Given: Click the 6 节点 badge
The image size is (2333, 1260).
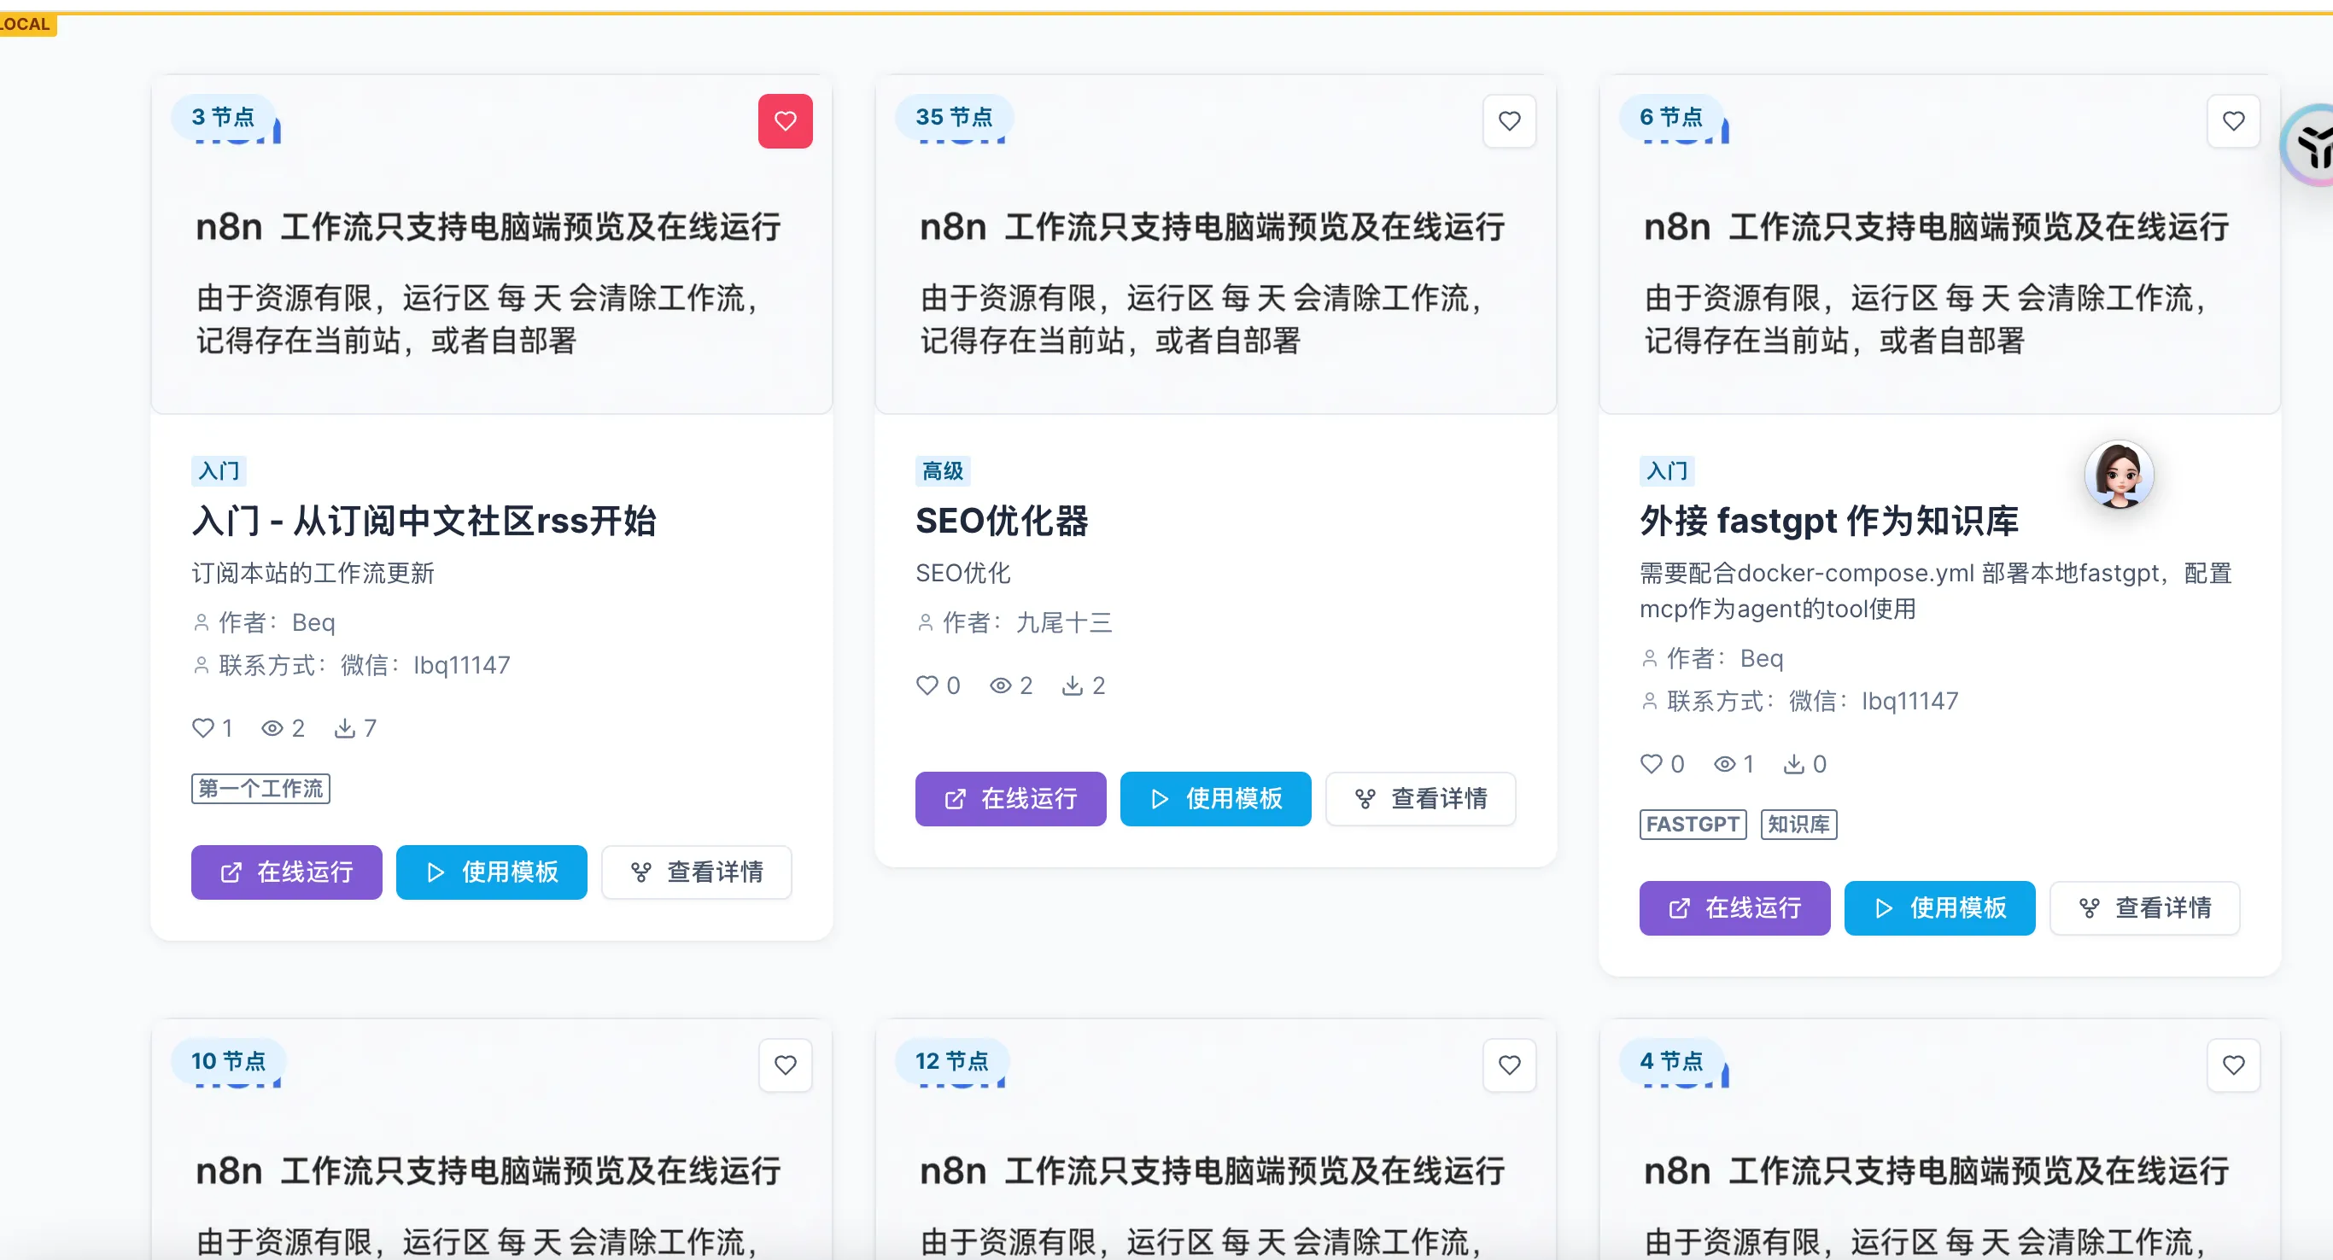Looking at the screenshot, I should [1671, 117].
